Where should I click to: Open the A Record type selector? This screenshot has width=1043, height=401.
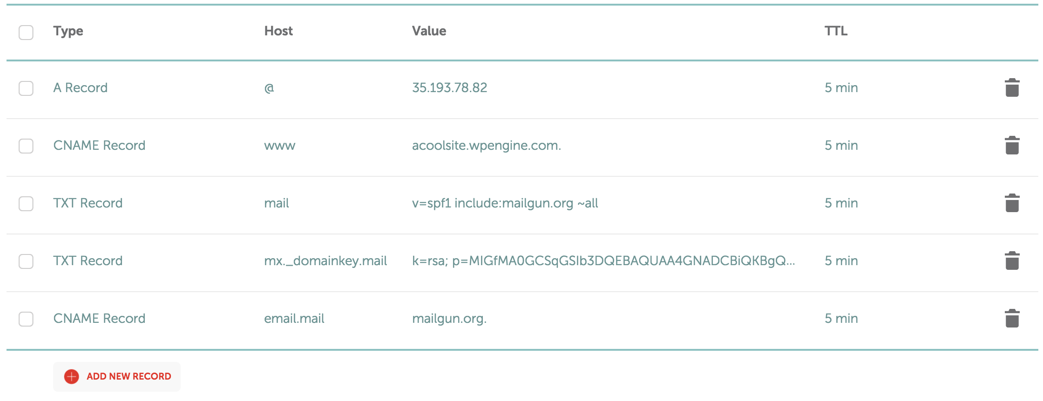click(80, 88)
